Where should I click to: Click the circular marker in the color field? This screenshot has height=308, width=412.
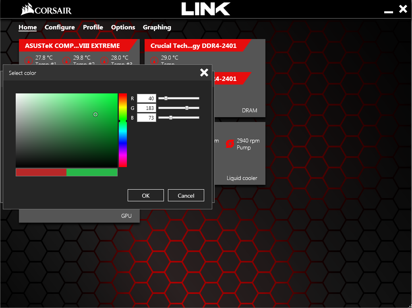(95, 114)
